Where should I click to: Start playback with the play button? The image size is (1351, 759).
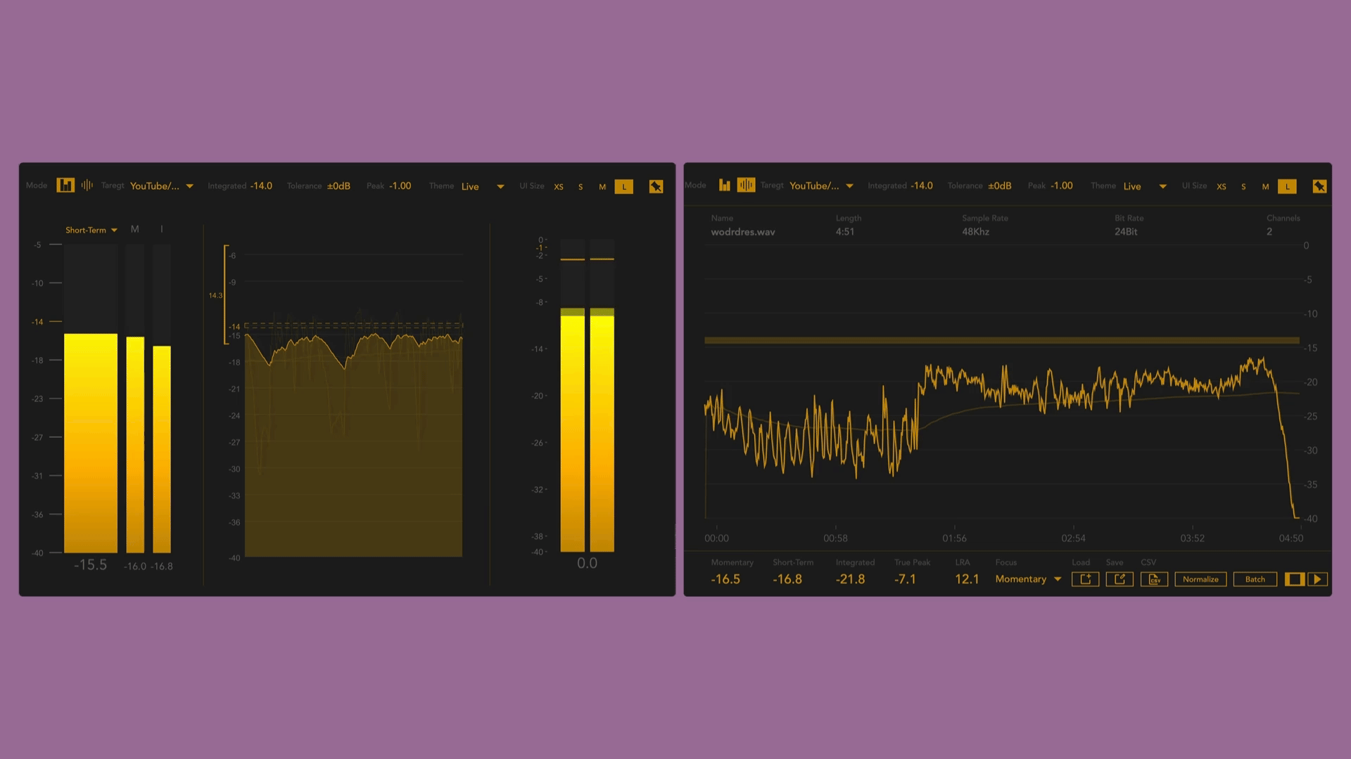pyautogui.click(x=1317, y=579)
